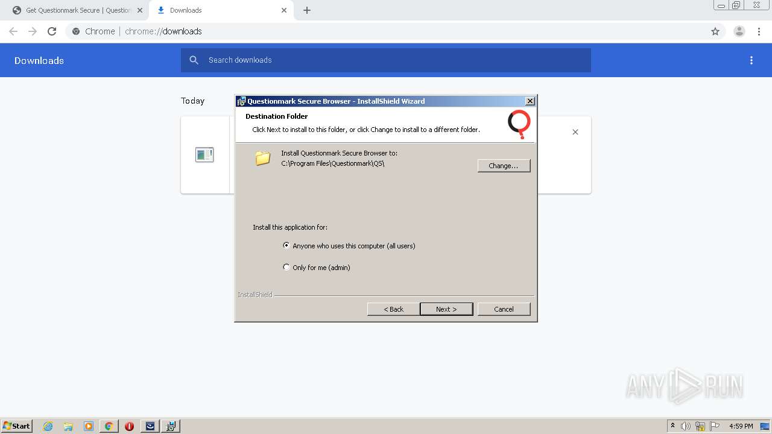
Task: Click the Action Center flag icon
Action: pos(715,426)
